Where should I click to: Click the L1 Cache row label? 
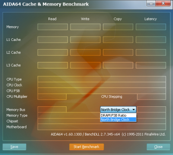coord(13,40)
